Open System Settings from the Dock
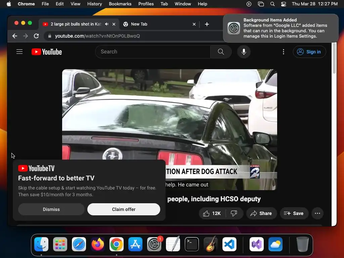 coord(154,244)
